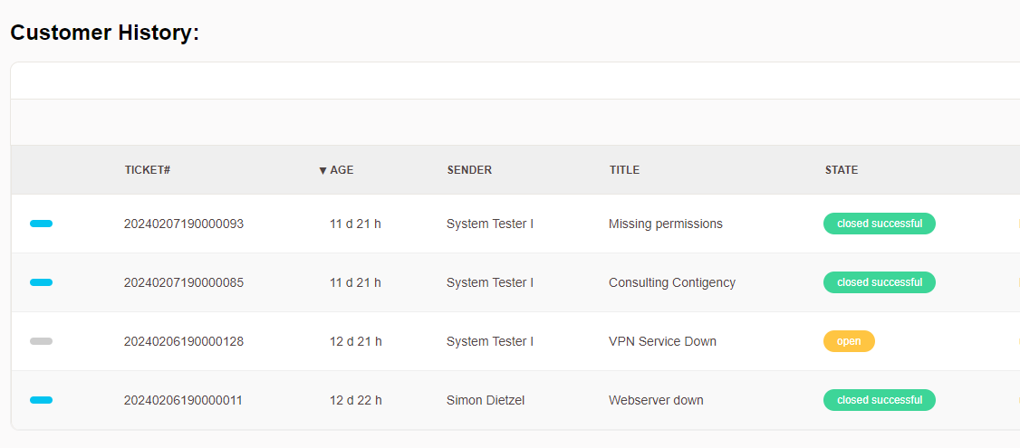Sort table by TITLE column header
The image size is (1020, 448).
pyautogui.click(x=624, y=170)
